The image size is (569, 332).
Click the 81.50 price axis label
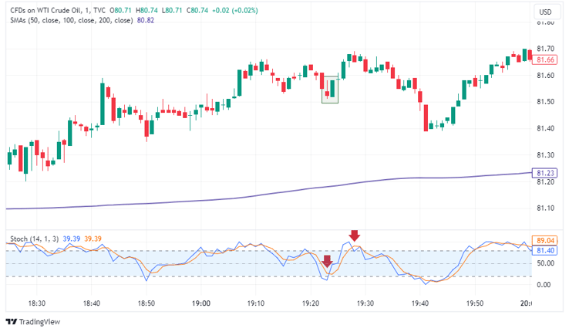pyautogui.click(x=545, y=102)
